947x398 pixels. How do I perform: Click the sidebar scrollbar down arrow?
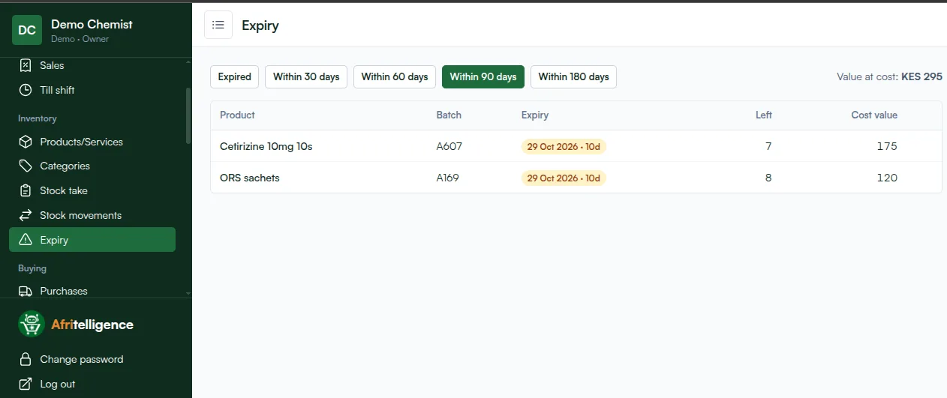(188, 293)
